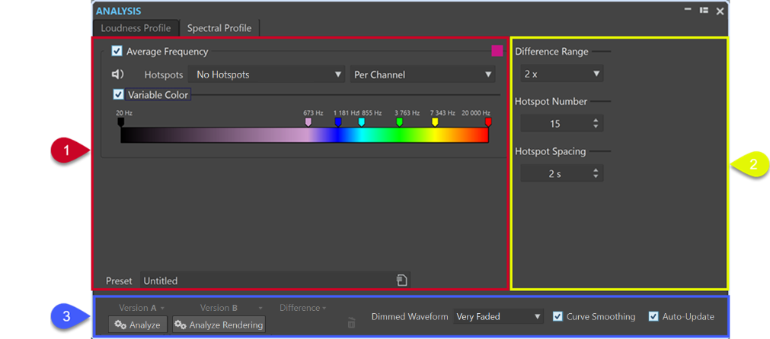Open the panel layout options icon
The image size is (770, 339).
705,11
